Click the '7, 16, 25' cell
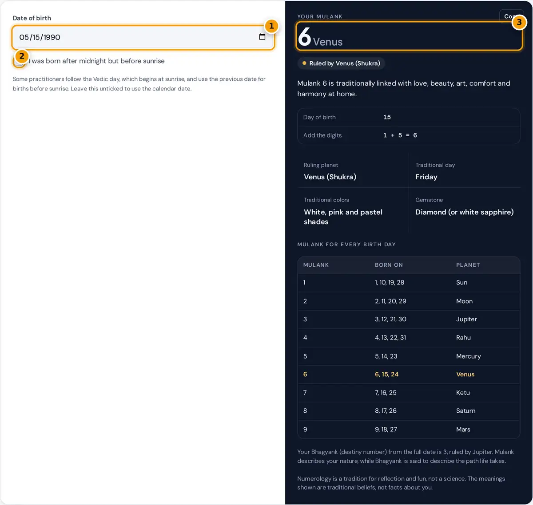The image size is (533, 505). pos(386,393)
